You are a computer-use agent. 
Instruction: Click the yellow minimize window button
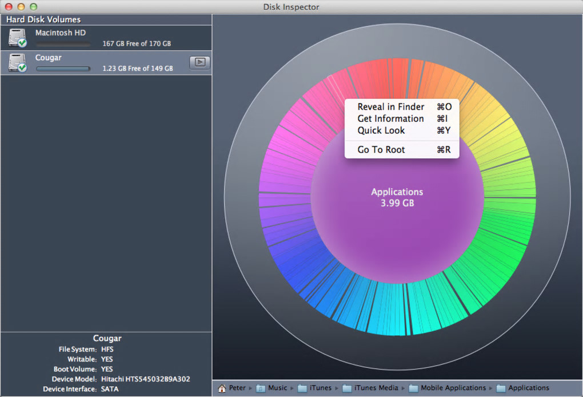(21, 7)
